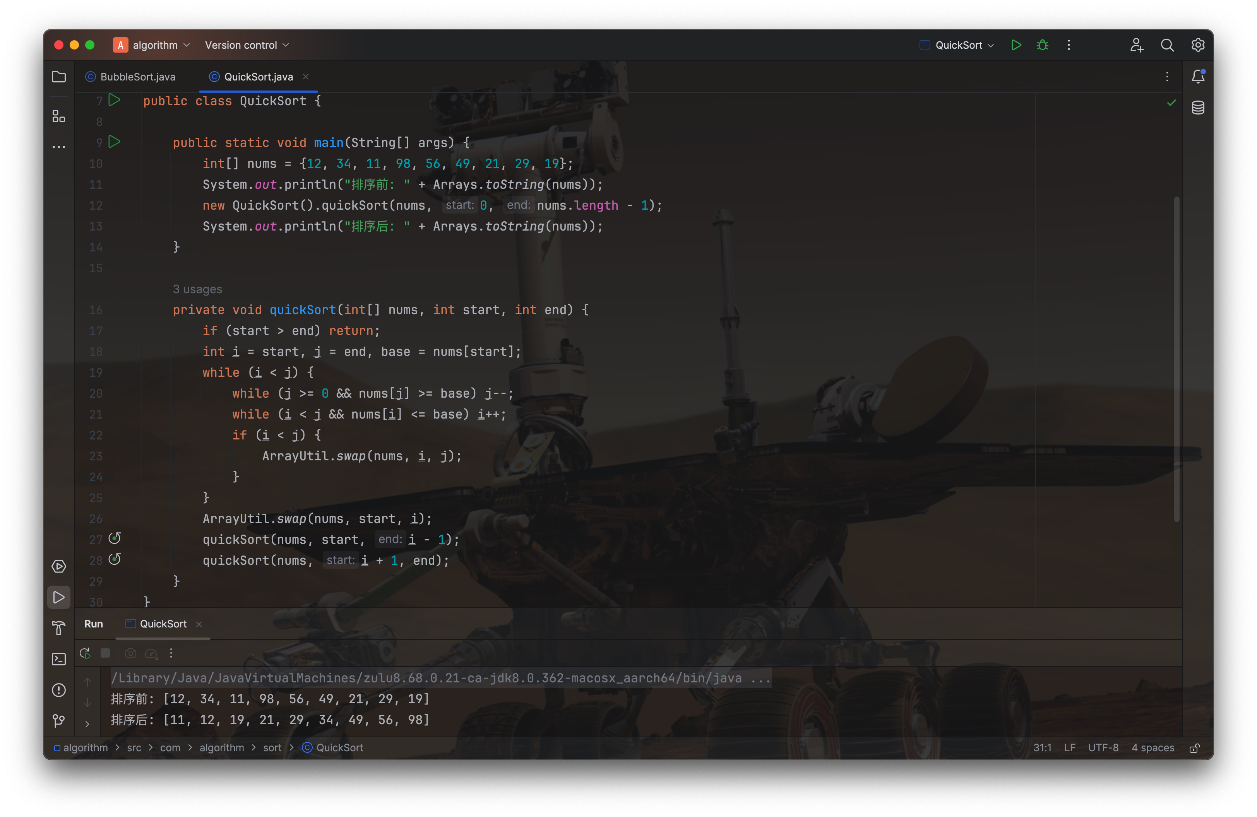
Task: Switch to the BubbleSort.java tab
Action: pos(130,77)
